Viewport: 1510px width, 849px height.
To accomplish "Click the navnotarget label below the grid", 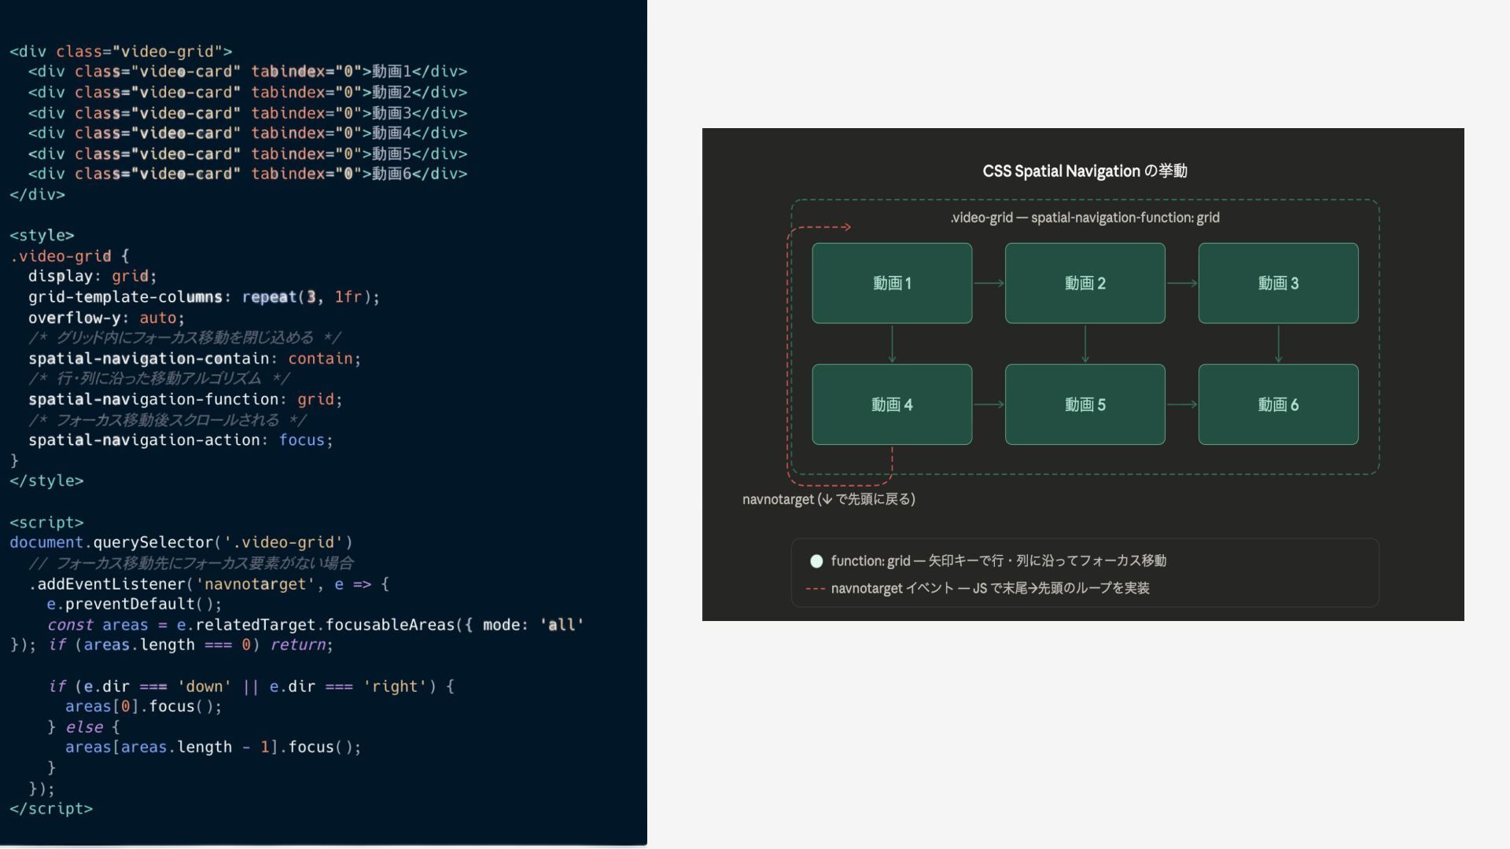I will (x=828, y=499).
